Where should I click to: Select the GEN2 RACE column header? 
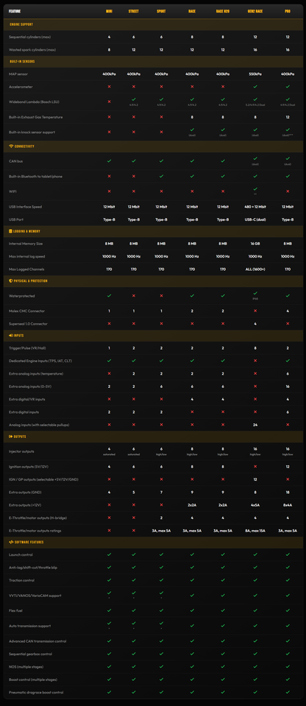[255, 11]
